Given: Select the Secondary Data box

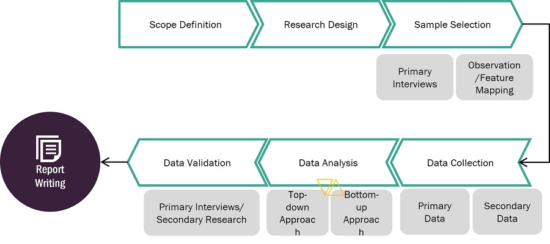Looking at the screenshot, I should point(507,212).
